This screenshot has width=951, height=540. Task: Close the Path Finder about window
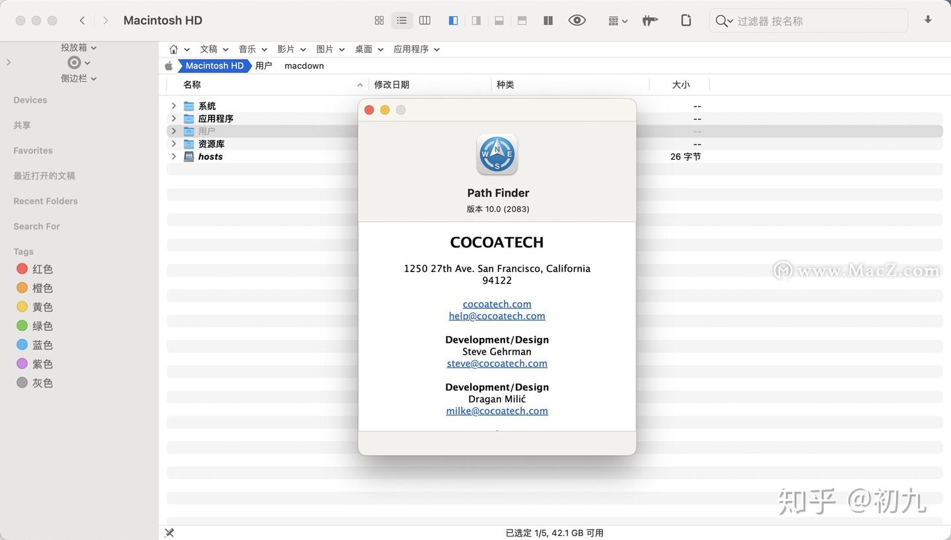[x=369, y=110]
